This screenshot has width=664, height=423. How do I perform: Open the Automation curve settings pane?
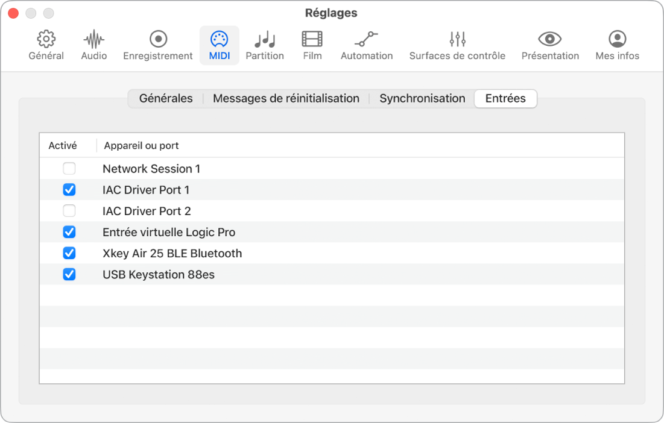pos(367,40)
